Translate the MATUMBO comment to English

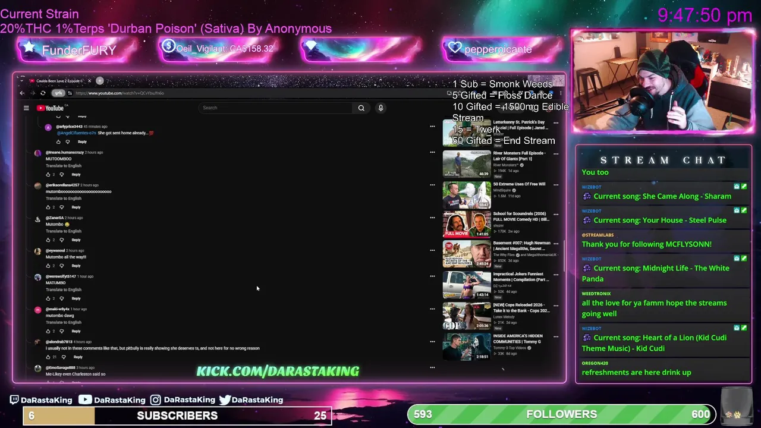coord(64,289)
